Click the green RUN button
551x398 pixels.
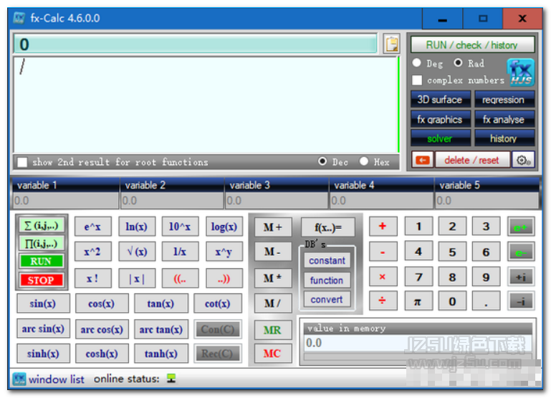(41, 261)
